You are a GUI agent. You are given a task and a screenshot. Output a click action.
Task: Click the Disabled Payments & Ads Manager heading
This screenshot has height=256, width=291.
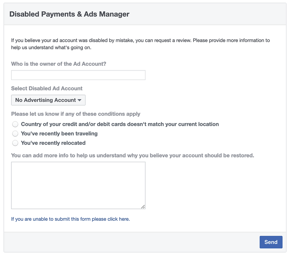click(x=69, y=14)
